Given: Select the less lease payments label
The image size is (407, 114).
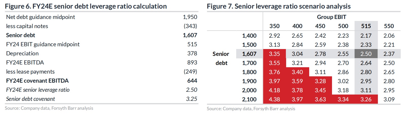Looking at the screenshot, I should [x=30, y=72].
